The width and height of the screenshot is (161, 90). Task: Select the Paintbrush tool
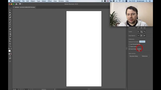point(10,22)
